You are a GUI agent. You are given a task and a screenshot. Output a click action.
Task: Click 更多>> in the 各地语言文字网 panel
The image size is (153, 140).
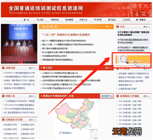click(32, 120)
